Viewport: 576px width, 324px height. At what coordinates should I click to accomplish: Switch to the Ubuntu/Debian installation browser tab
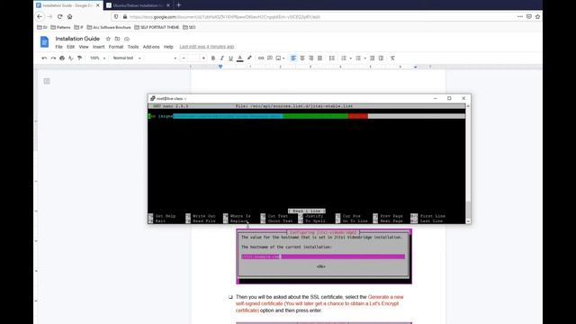point(138,5)
